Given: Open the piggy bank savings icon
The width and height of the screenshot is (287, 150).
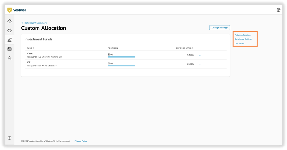Looking at the screenshot, I should (x=9, y=30).
